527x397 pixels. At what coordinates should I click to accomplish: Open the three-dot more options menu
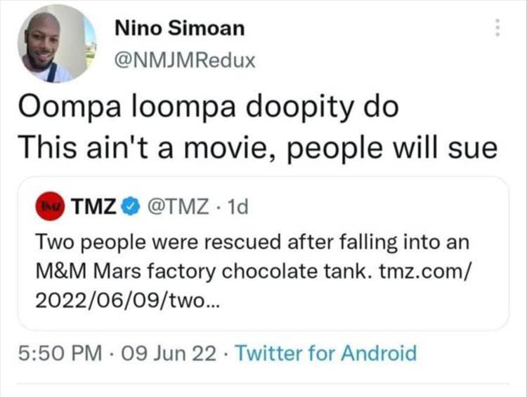point(498,27)
